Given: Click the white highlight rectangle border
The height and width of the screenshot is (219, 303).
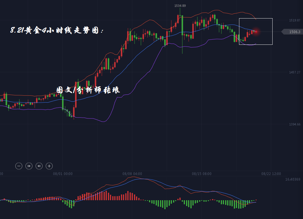Looking at the screenshot, I should 256,18.
